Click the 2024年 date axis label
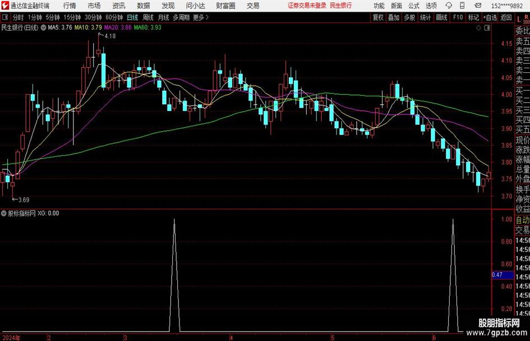This screenshot has height=341, width=530. click(11, 338)
